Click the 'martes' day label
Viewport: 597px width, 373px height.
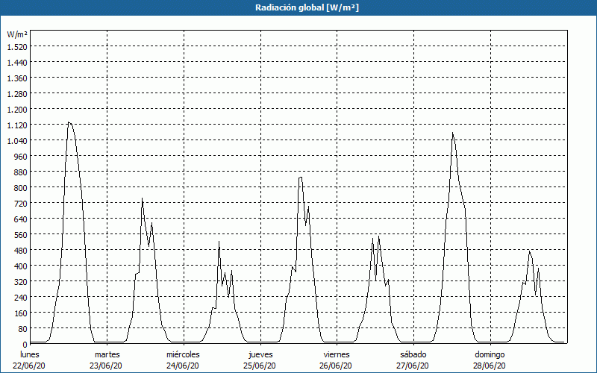click(107, 355)
